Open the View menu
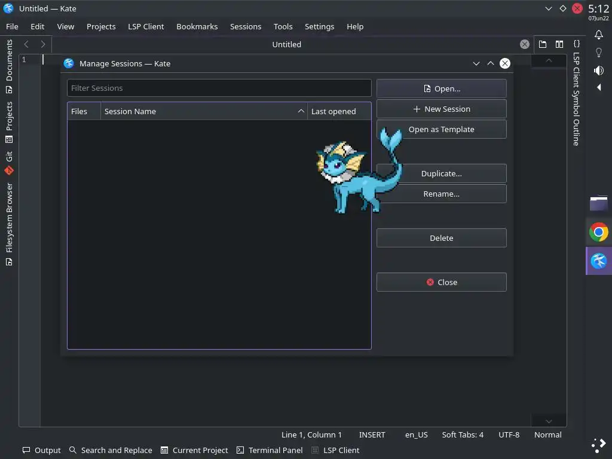The width and height of the screenshot is (612, 459). coord(66,26)
